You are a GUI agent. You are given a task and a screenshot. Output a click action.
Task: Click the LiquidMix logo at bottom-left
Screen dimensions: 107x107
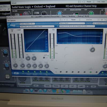[x=16, y=73]
